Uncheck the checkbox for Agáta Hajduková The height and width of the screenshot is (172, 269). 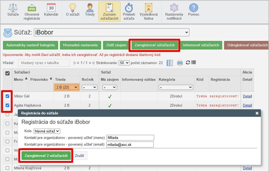pos(8,105)
